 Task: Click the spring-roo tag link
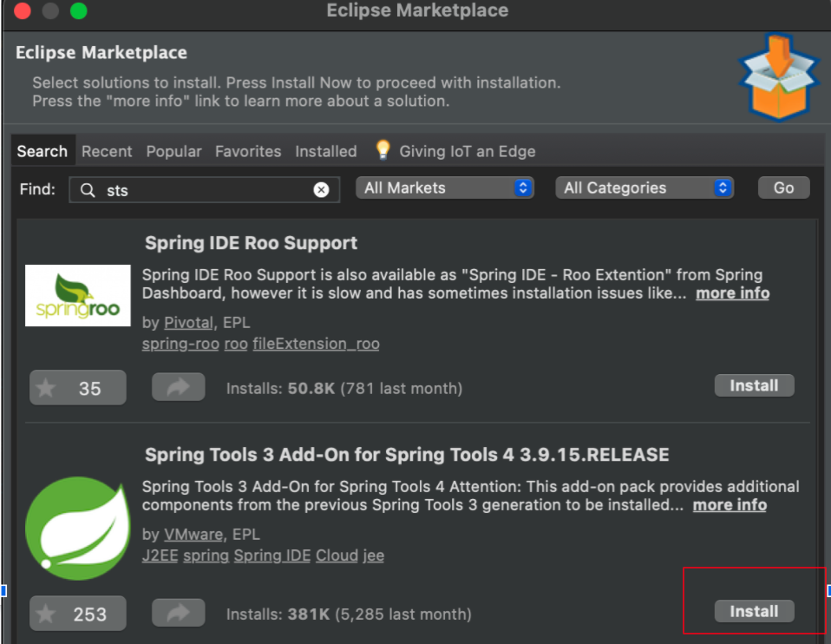180,344
